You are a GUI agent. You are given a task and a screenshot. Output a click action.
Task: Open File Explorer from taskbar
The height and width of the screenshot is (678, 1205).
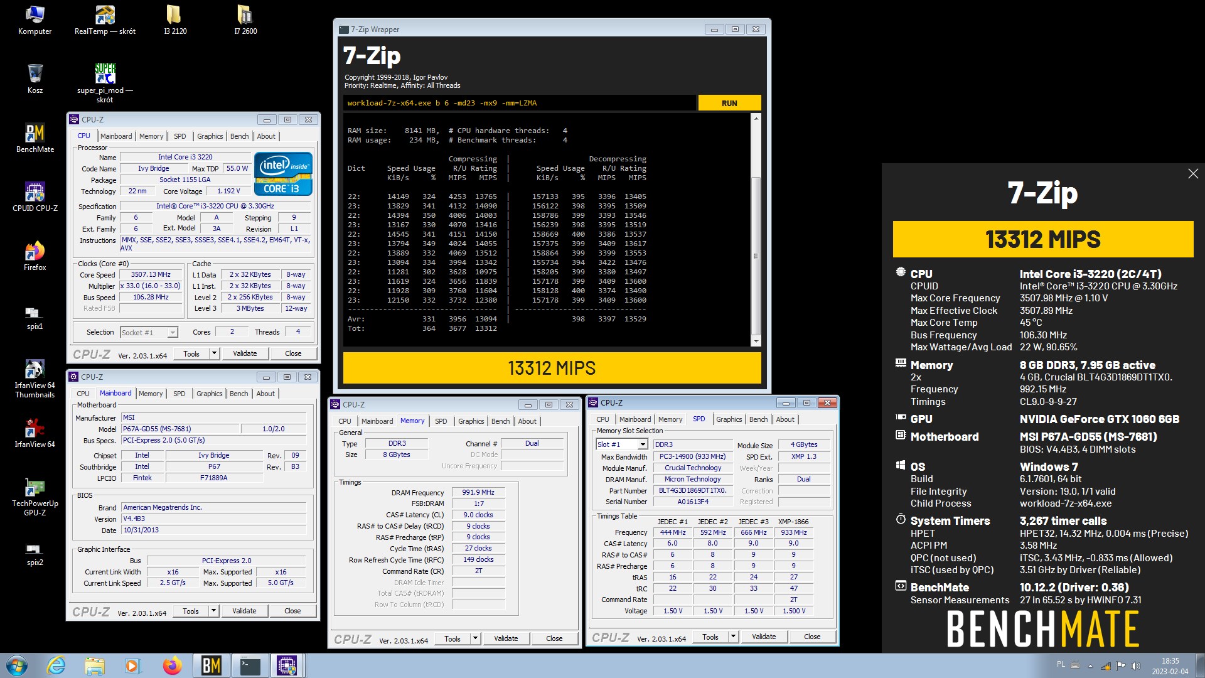[x=95, y=665]
